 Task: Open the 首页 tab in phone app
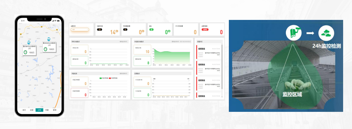point(24,110)
